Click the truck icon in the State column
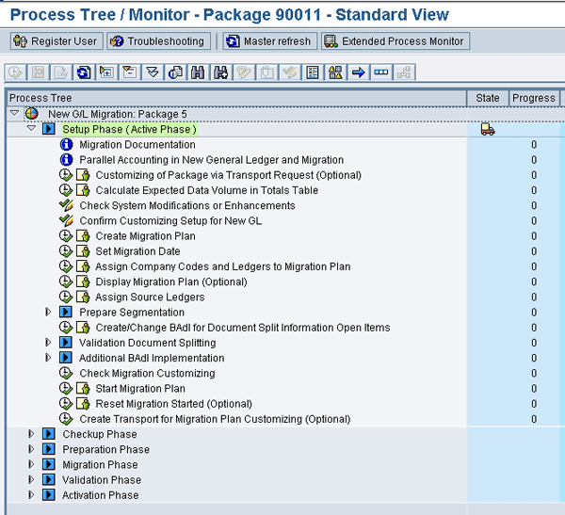Viewport: 565px width, 515px height. pyautogui.click(x=487, y=130)
